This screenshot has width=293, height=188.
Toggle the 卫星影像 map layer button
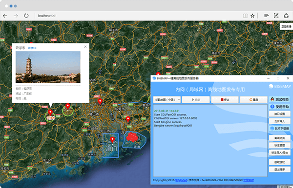286,26
